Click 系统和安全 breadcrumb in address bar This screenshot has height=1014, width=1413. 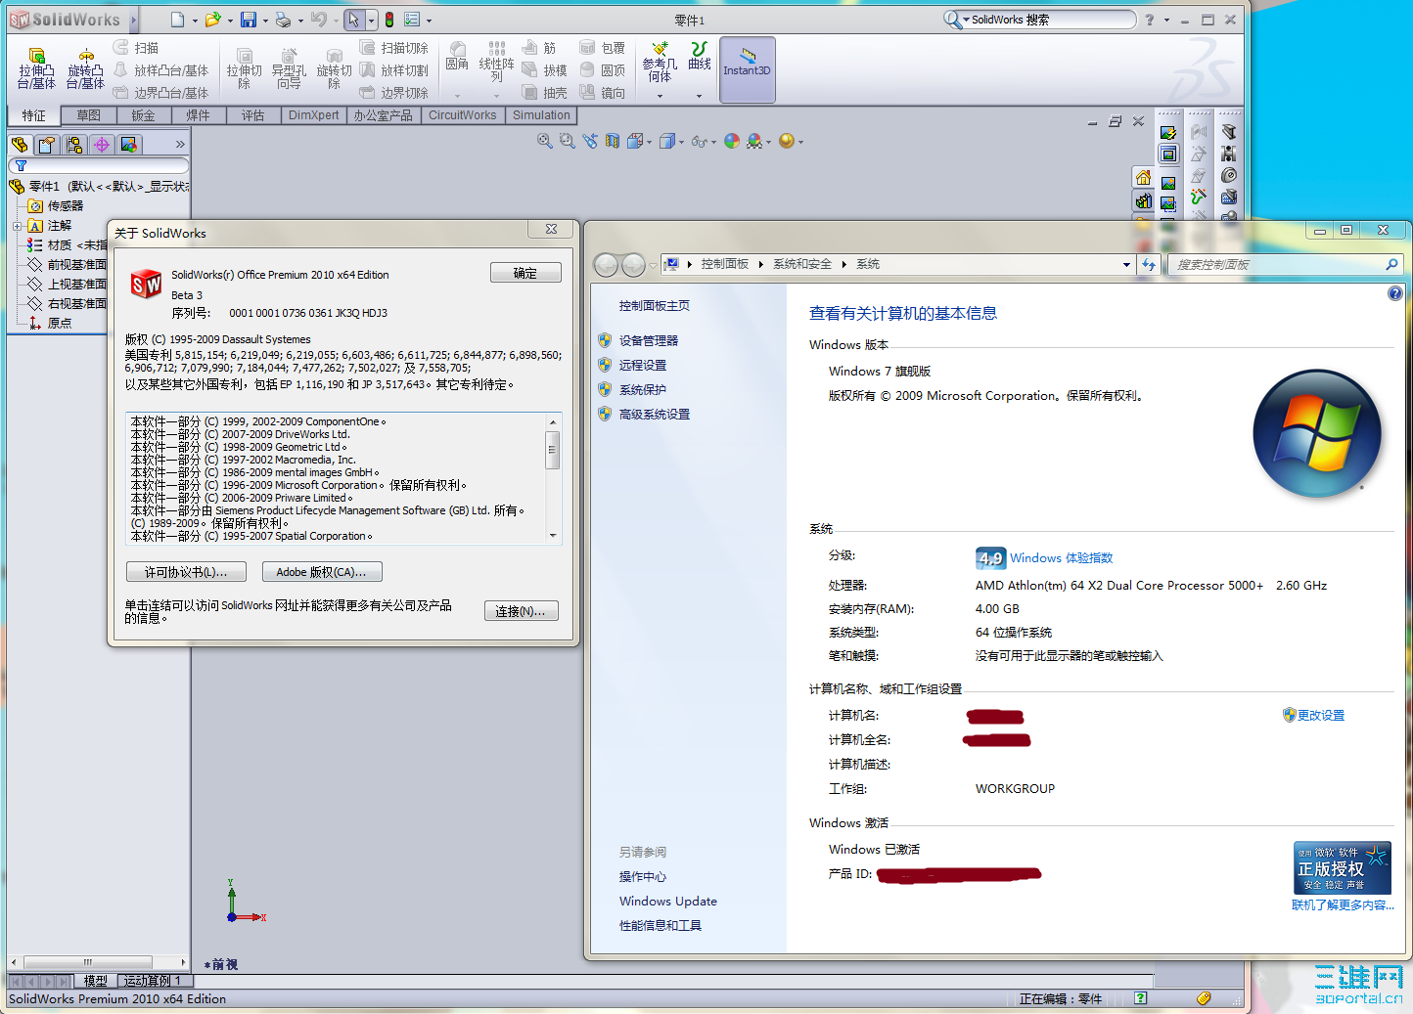point(802,265)
